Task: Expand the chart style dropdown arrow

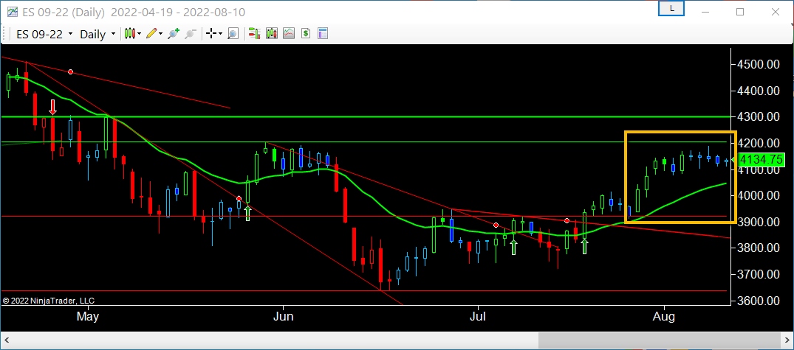Action: (x=140, y=34)
